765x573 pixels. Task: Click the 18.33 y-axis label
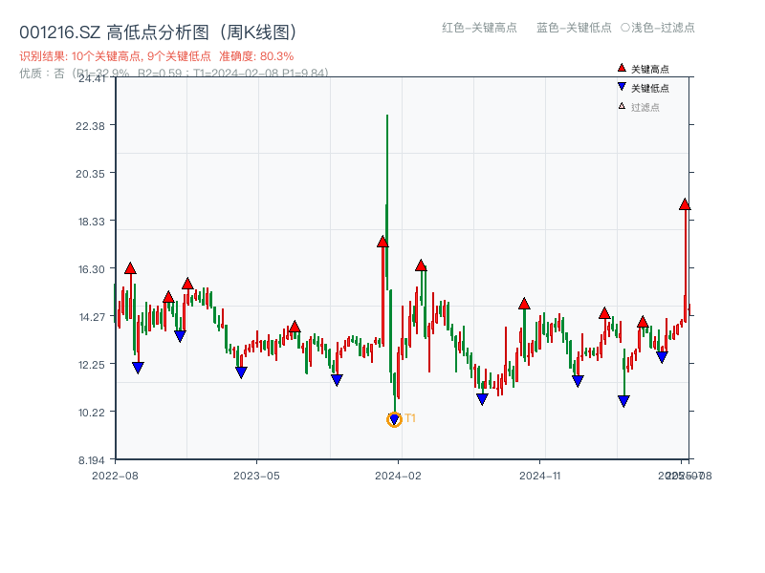(x=91, y=222)
